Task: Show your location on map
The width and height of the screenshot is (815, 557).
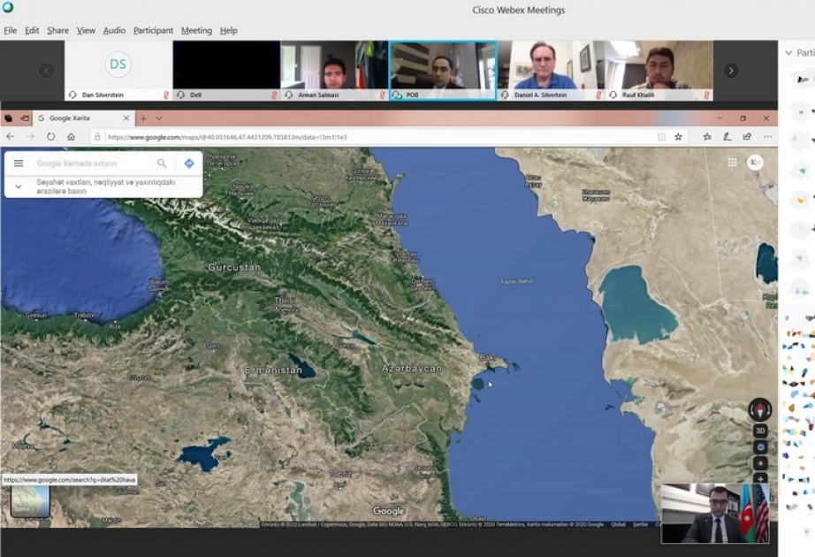Action: (760, 463)
